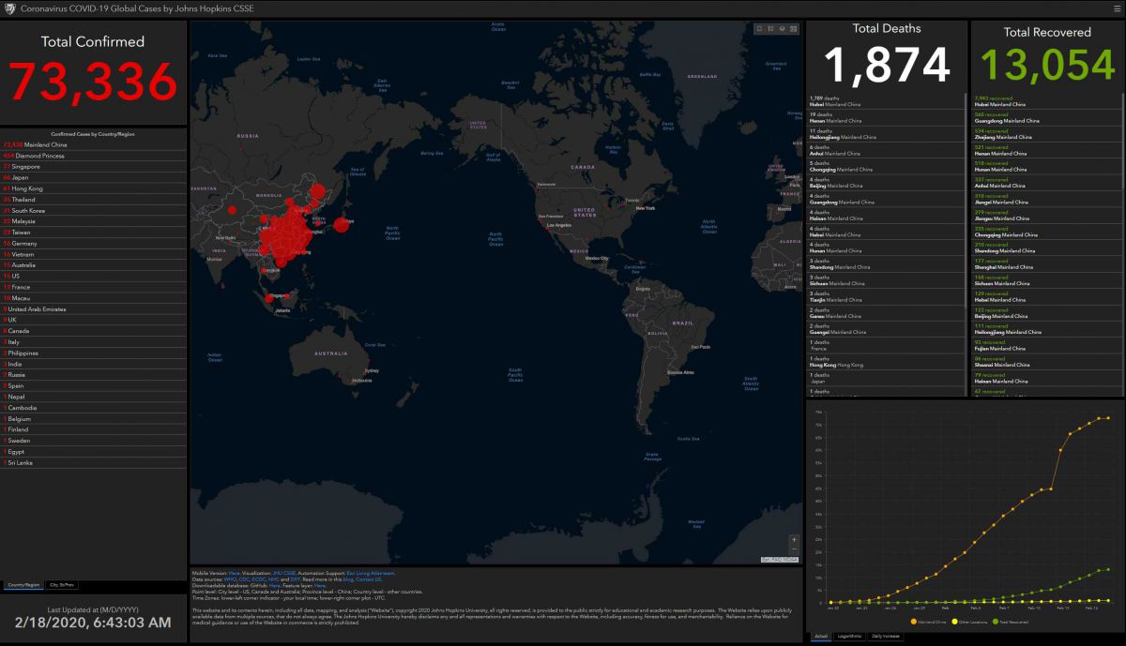This screenshot has width=1126, height=646.
Task: Switch to the Daily Increase chart tab
Action: coord(884,637)
